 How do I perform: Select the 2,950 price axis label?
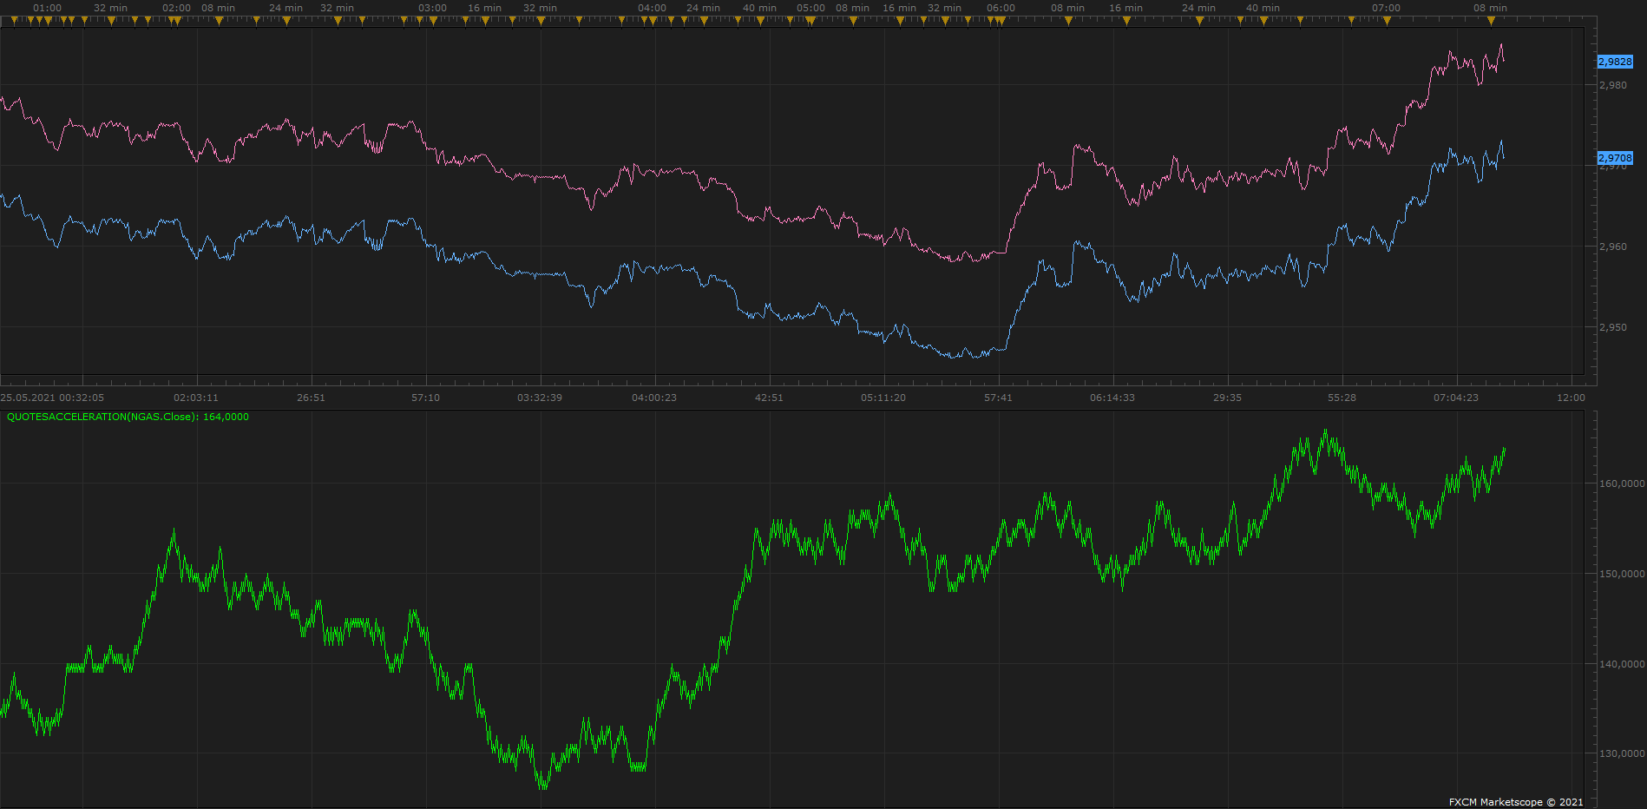pyautogui.click(x=1613, y=327)
